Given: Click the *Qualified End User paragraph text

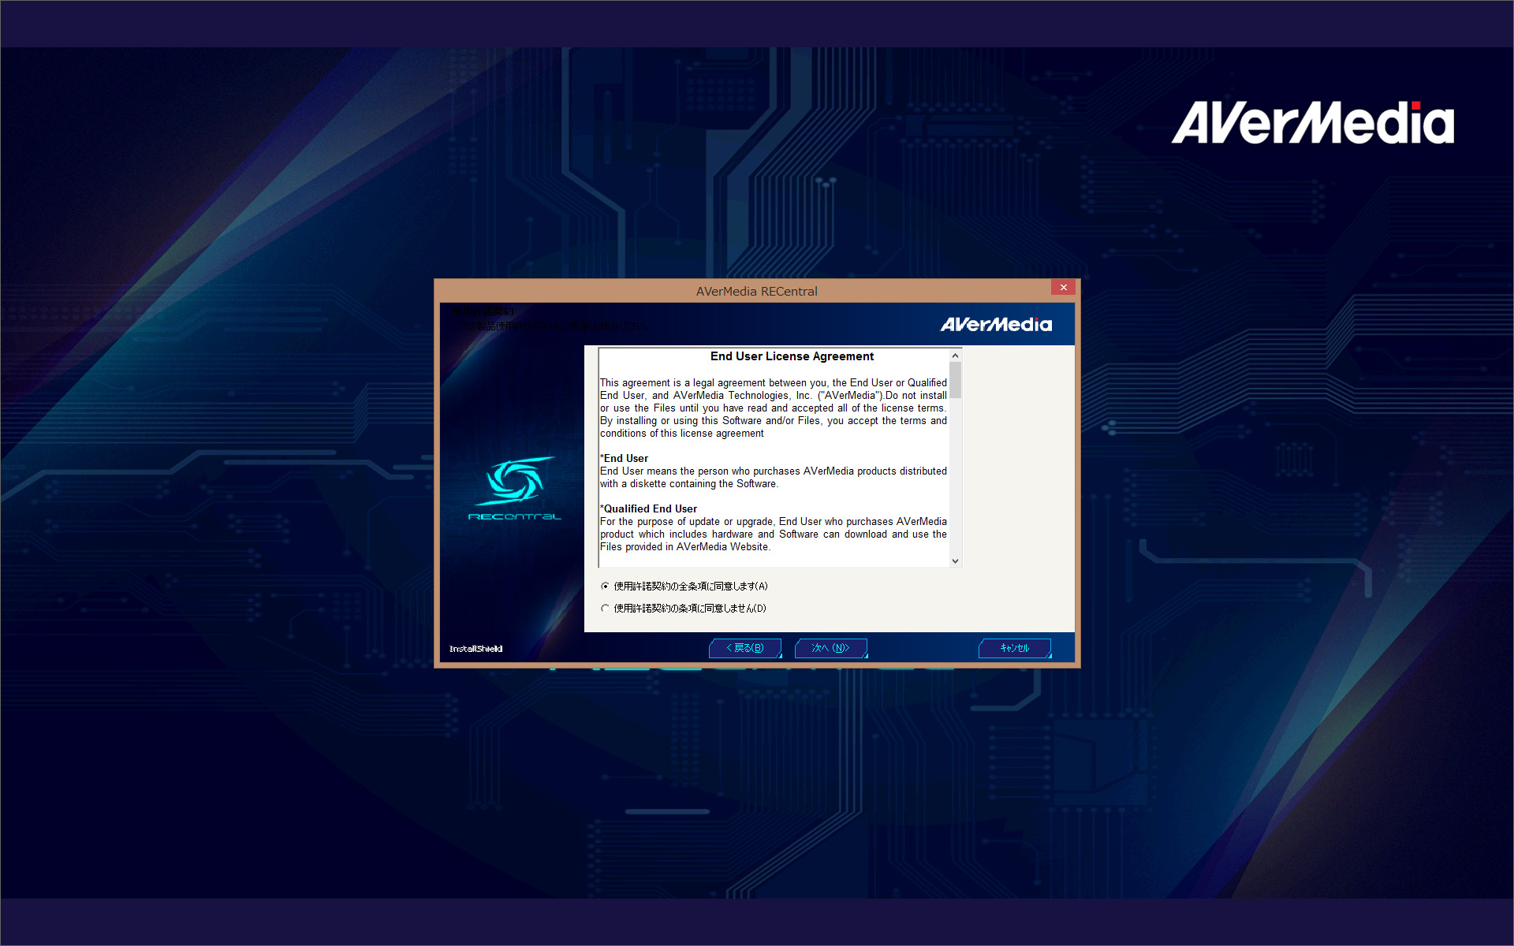Looking at the screenshot, I should pyautogui.click(x=773, y=534).
